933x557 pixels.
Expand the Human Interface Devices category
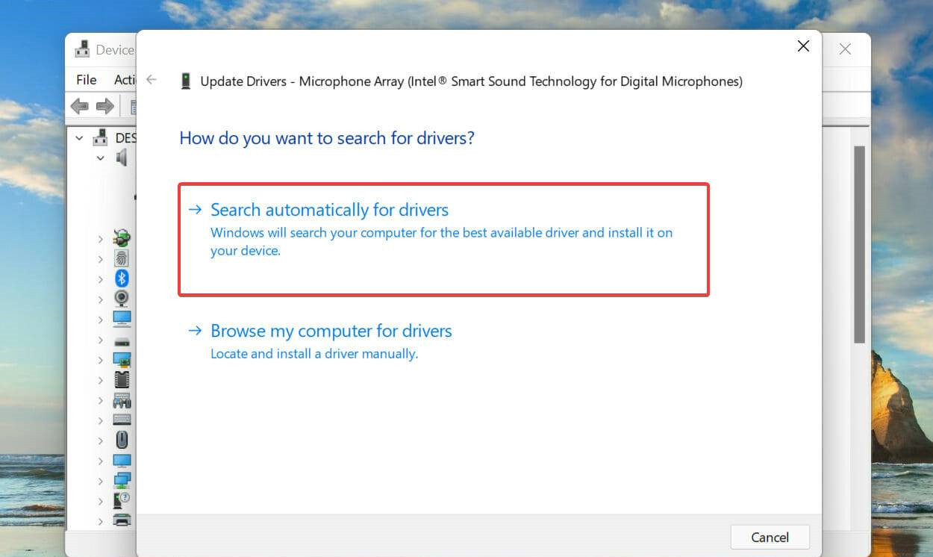100,400
